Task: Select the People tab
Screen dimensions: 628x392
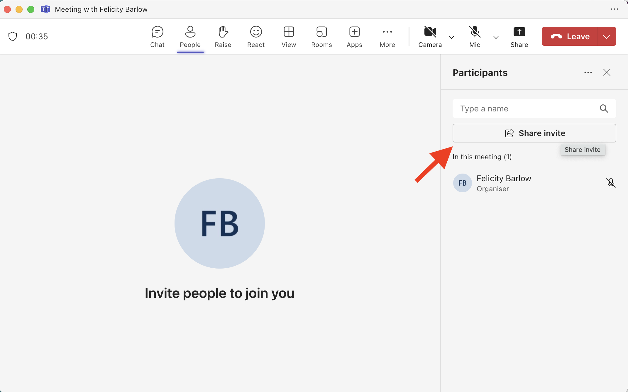Action: (x=190, y=37)
